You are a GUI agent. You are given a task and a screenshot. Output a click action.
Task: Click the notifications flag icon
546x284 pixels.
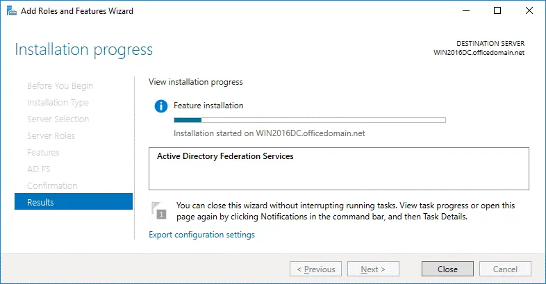(158, 210)
